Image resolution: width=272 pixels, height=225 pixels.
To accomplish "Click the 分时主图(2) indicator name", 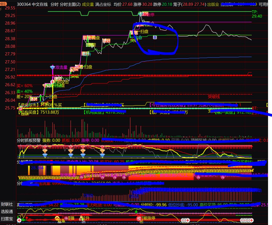I will (x=70, y=4).
